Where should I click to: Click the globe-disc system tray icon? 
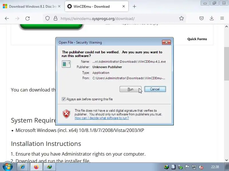tap(166, 167)
